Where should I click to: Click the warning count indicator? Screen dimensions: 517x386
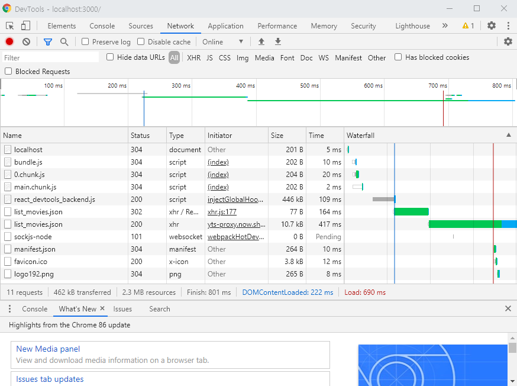[468, 25]
